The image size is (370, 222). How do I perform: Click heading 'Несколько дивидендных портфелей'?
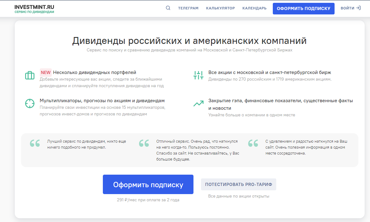[95, 72]
